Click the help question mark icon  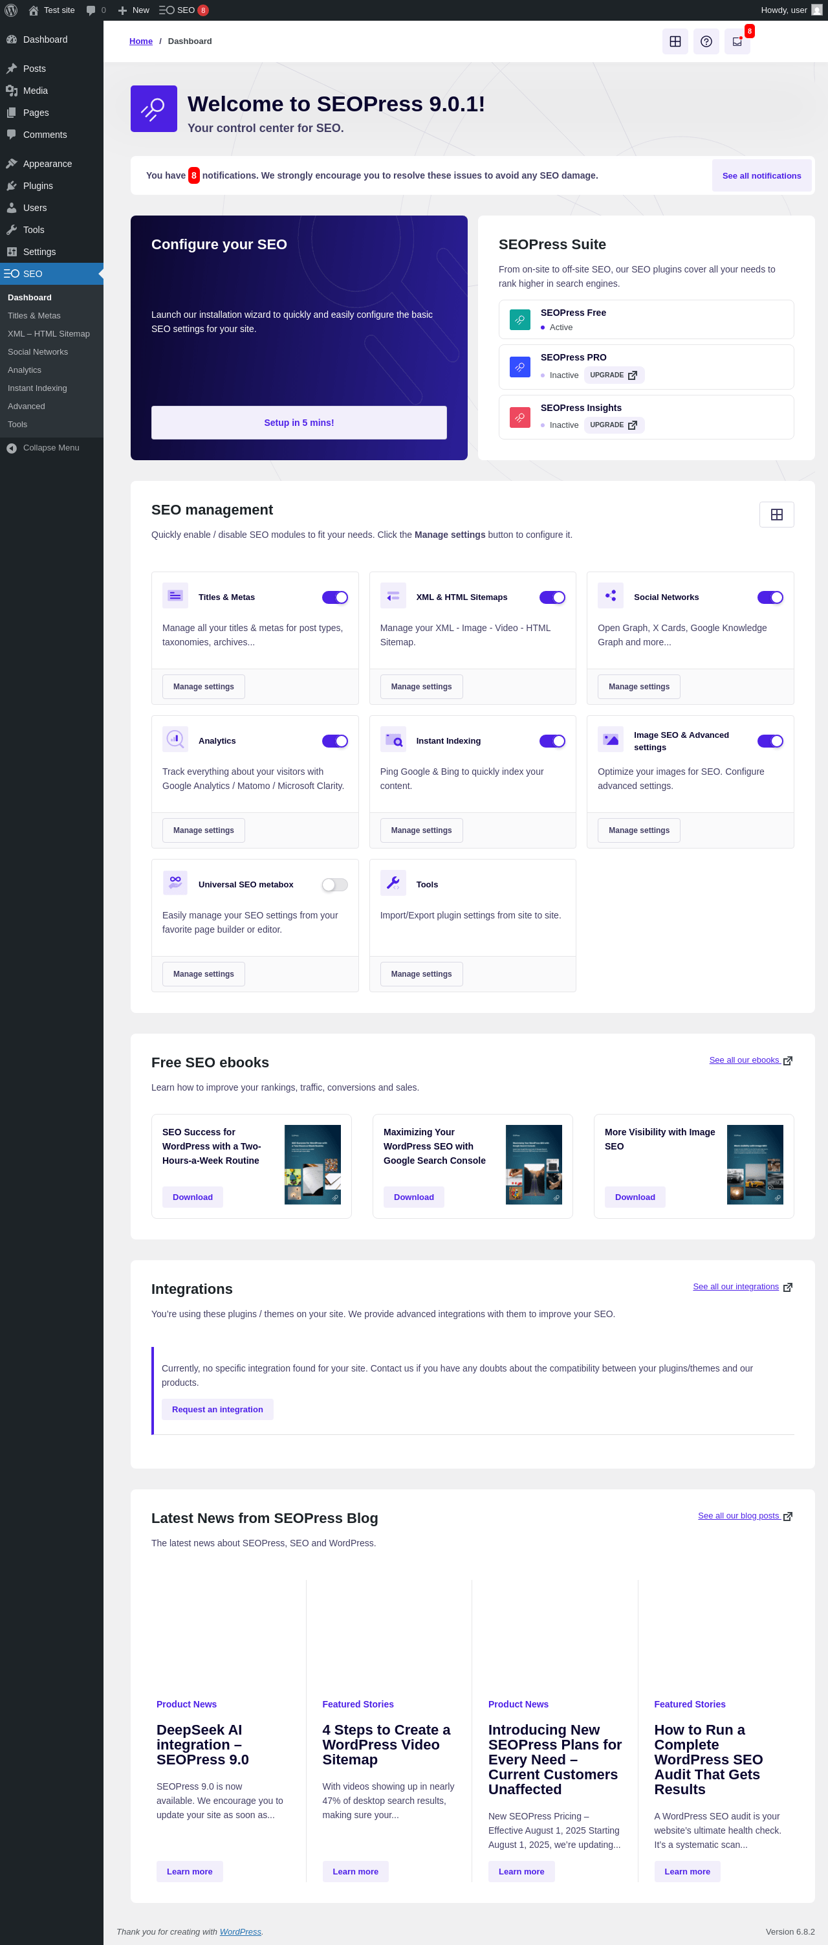706,41
